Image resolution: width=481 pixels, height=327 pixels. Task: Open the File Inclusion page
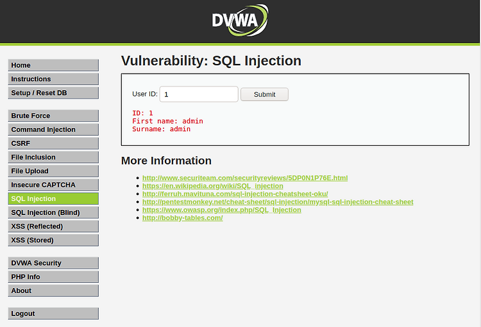[x=53, y=157]
